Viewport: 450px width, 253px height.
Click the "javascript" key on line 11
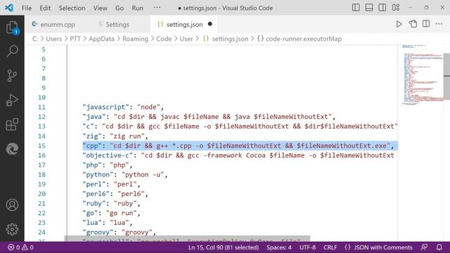pos(106,107)
